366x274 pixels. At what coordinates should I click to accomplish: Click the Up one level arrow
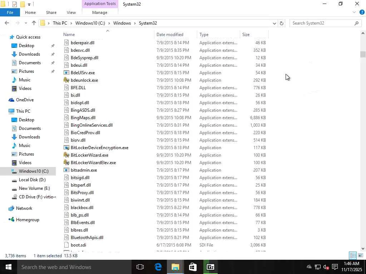[x=34, y=23]
